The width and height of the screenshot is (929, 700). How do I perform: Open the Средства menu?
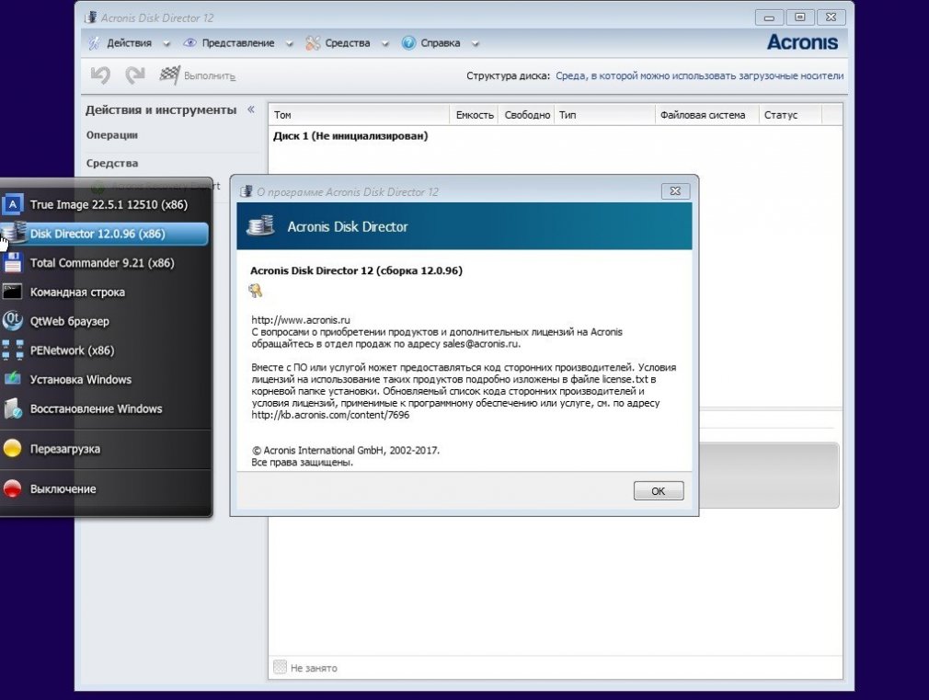[347, 43]
